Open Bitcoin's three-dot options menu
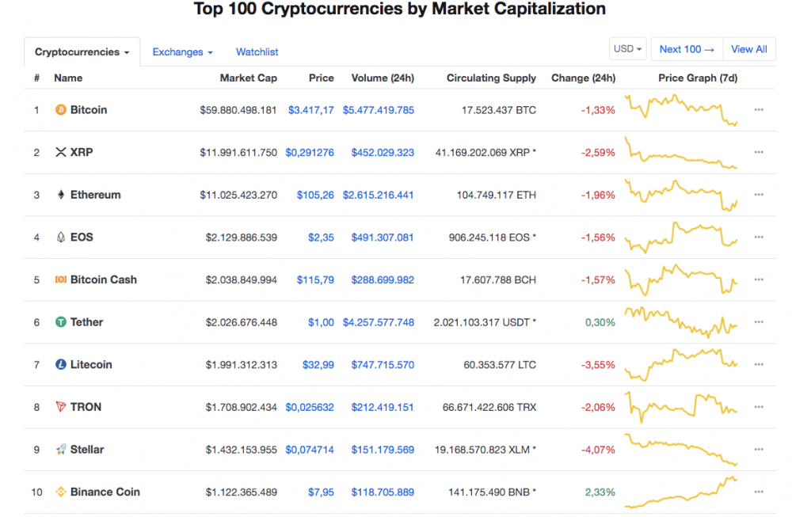 click(x=759, y=110)
